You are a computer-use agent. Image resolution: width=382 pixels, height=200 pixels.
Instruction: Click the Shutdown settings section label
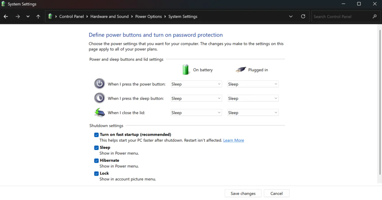[106, 126]
